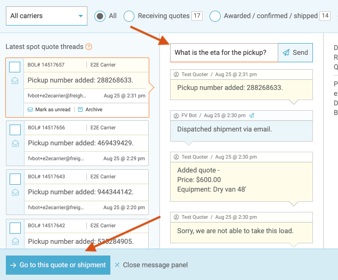Click the open-envelope icon on BOL# 14517643
The image size is (338, 280).
coord(15,192)
